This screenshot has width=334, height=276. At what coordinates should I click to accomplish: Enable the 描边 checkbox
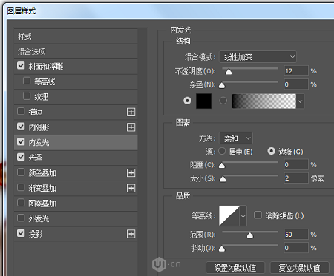21,111
